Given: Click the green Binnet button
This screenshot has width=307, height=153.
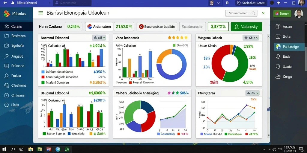Looking at the screenshot, I should click(282, 13).
